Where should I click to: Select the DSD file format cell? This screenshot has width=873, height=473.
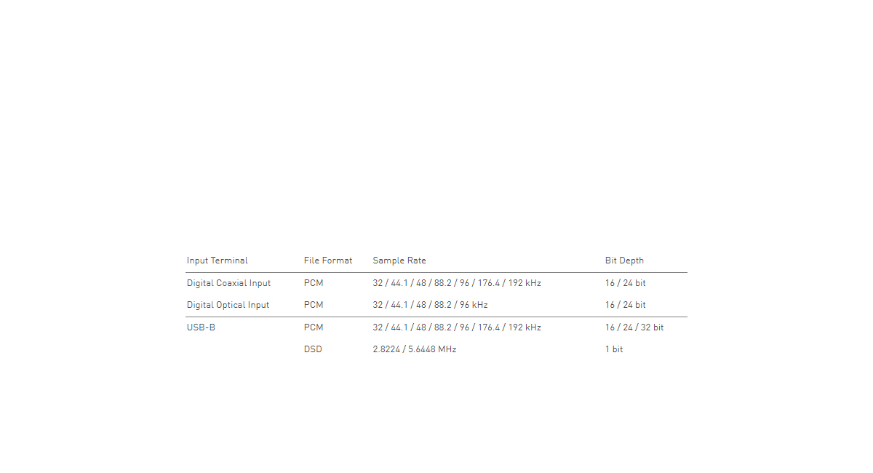[x=313, y=349]
